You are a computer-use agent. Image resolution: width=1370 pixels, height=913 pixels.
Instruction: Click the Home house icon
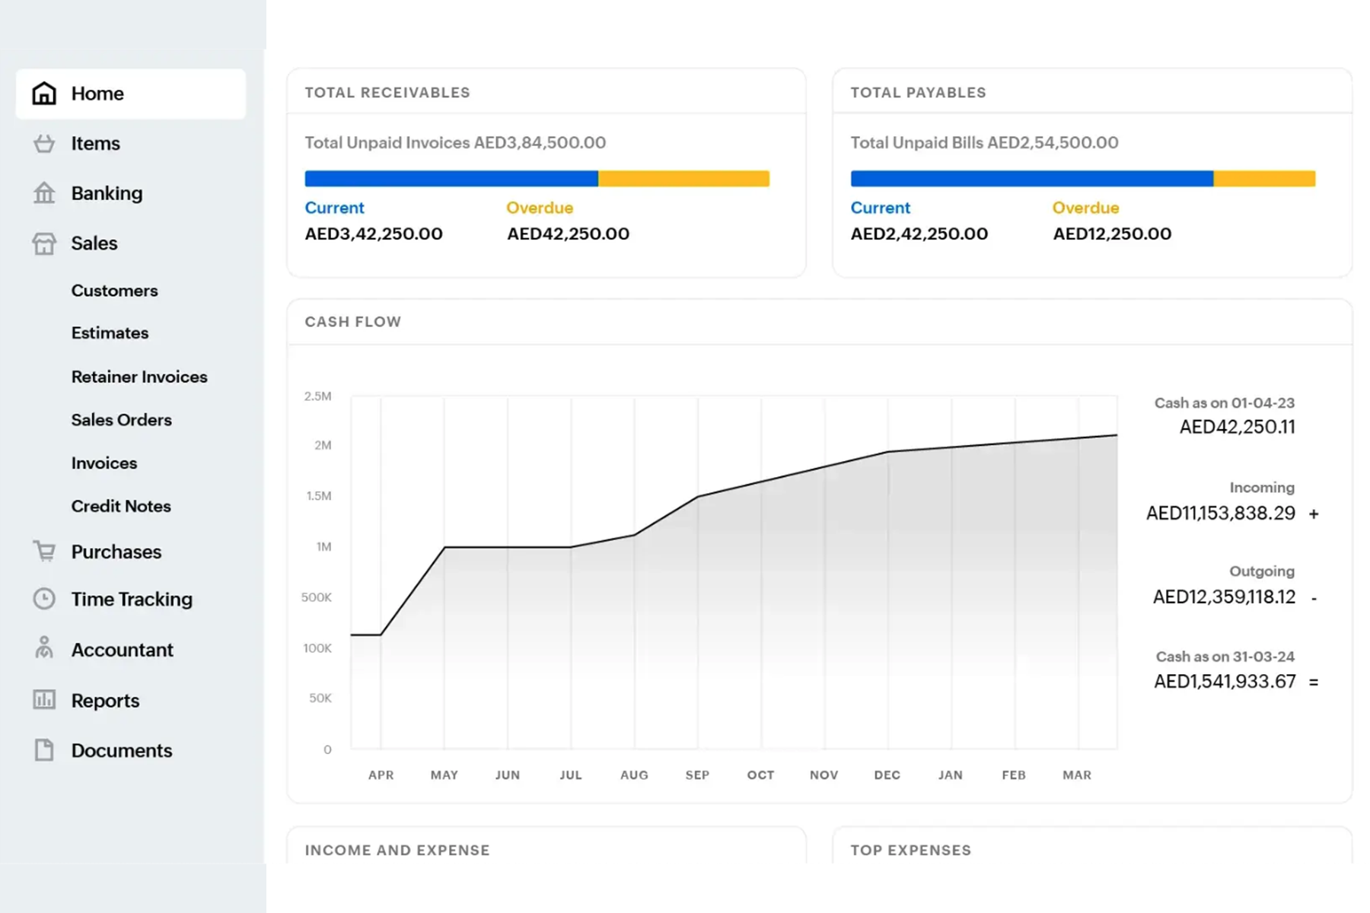pyautogui.click(x=44, y=94)
